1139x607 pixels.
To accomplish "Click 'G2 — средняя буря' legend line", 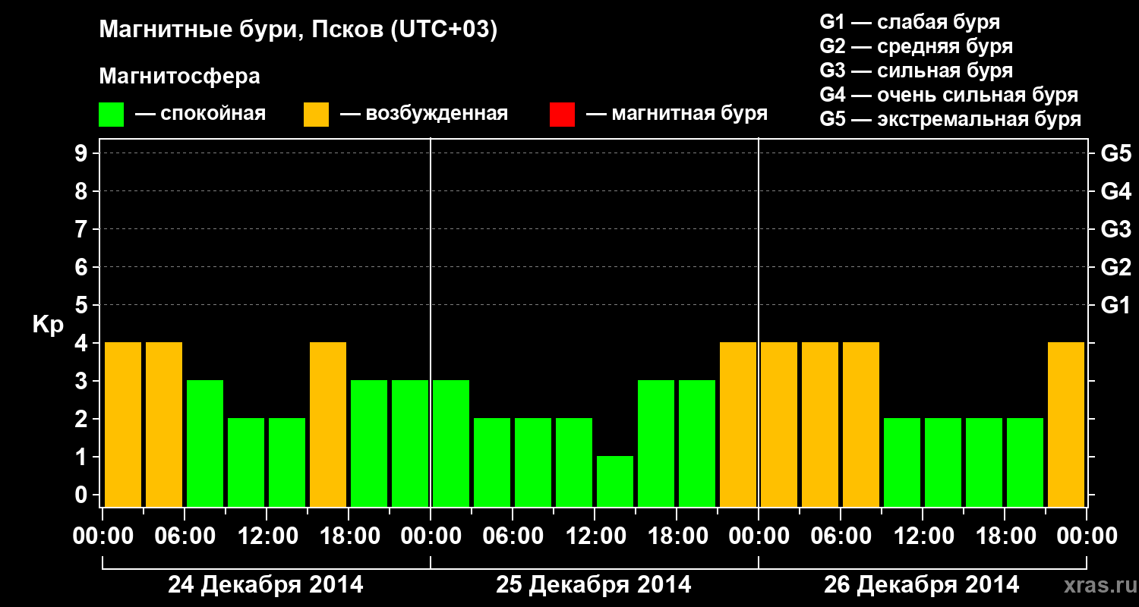I will click(917, 46).
